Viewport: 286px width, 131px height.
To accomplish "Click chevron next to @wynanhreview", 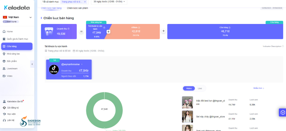I will click(x=82, y=64).
